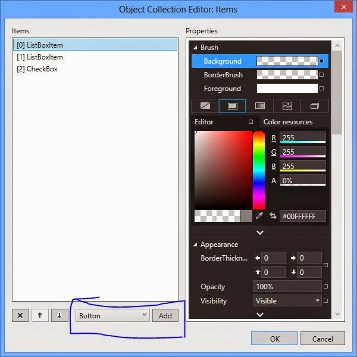Confirm with the OK button
Image resolution: width=357 pixels, height=357 pixels.
(x=274, y=339)
